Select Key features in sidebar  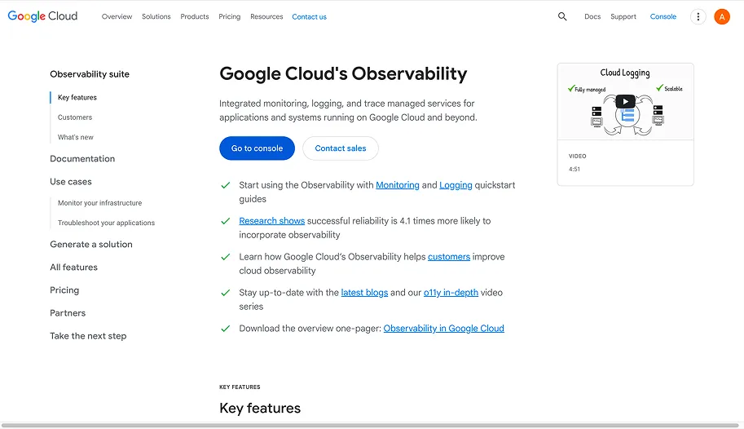coord(77,97)
